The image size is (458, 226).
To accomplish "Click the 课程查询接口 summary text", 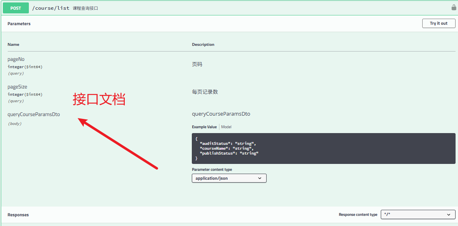I will coord(85,9).
